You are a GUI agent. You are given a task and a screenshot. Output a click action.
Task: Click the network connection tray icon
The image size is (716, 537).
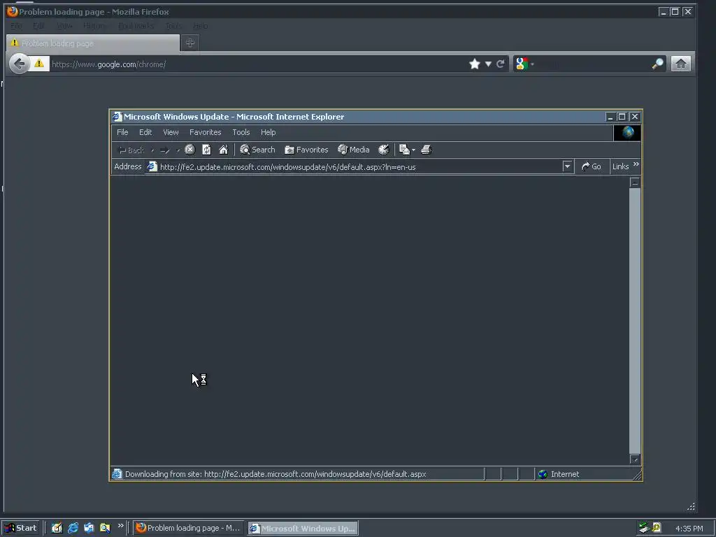click(x=644, y=528)
